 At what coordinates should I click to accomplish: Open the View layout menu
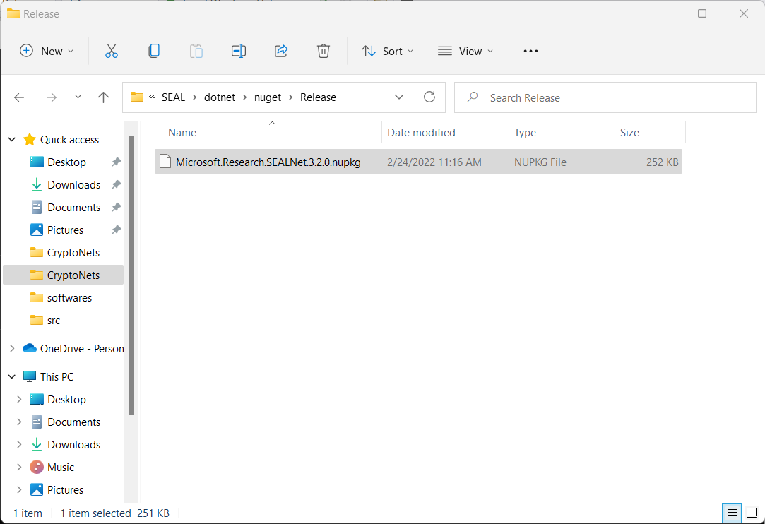[465, 51]
